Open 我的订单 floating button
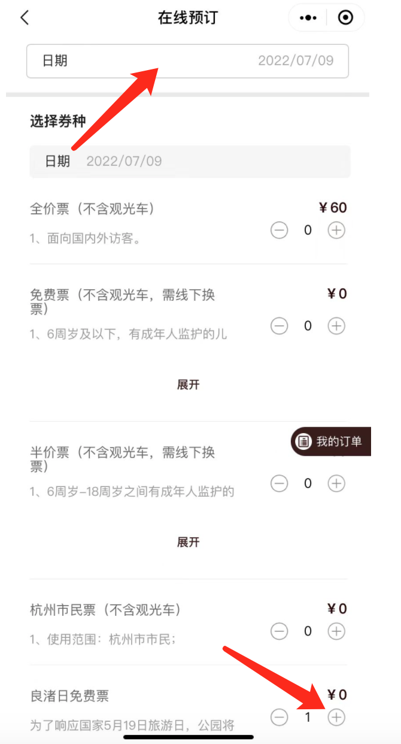The image size is (401, 744). (x=332, y=441)
